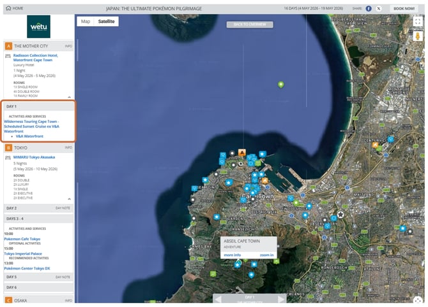Click the green pin in the bay
Viewport: 428px width, 307px height.
coord(281,85)
